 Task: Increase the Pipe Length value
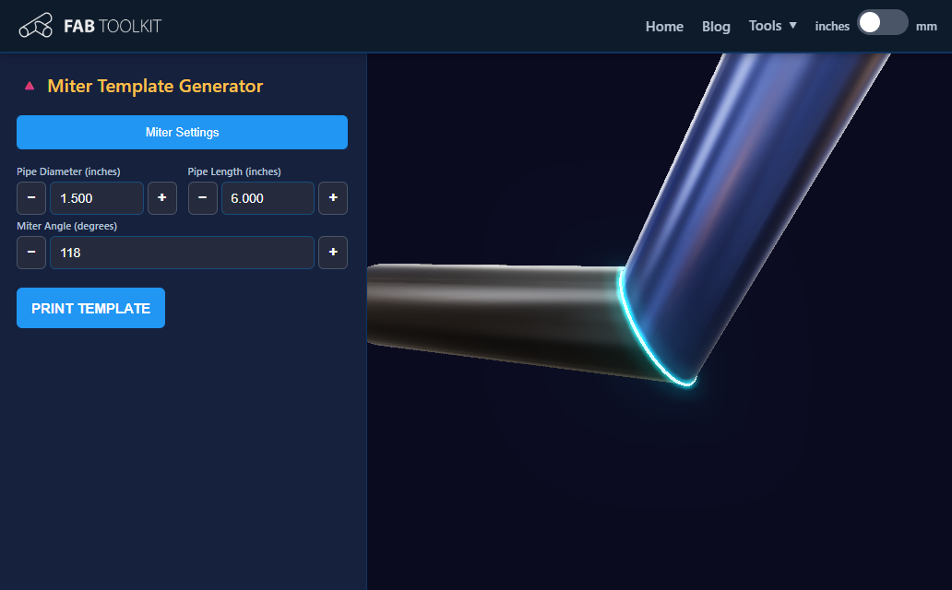coord(332,197)
